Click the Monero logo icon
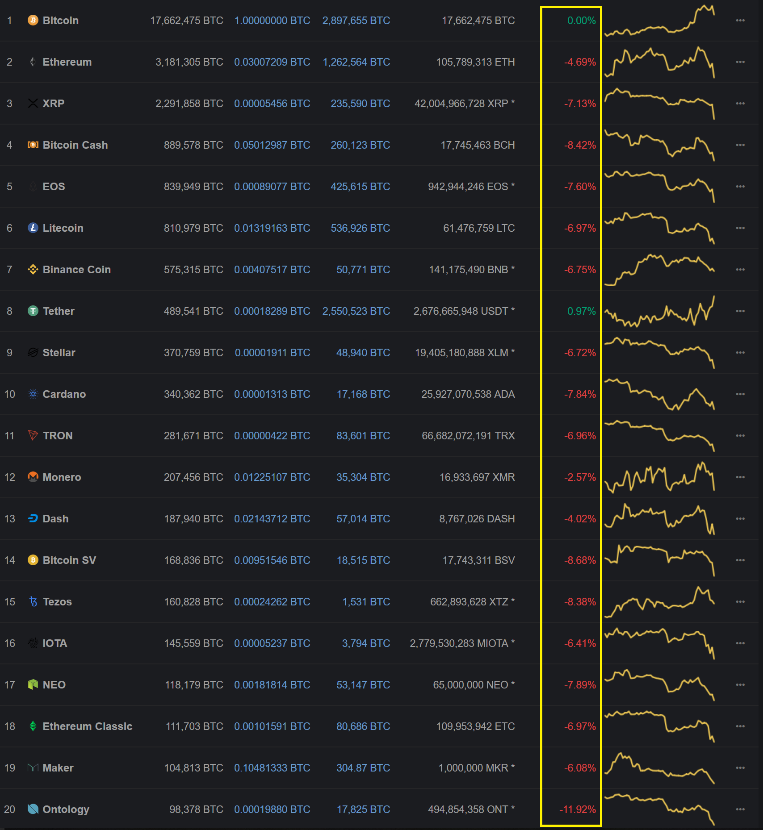 click(x=33, y=477)
